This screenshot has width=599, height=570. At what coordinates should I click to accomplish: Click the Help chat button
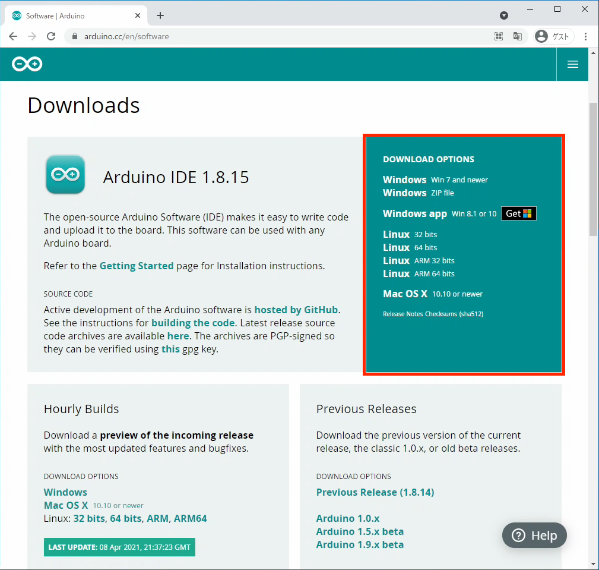(534, 535)
